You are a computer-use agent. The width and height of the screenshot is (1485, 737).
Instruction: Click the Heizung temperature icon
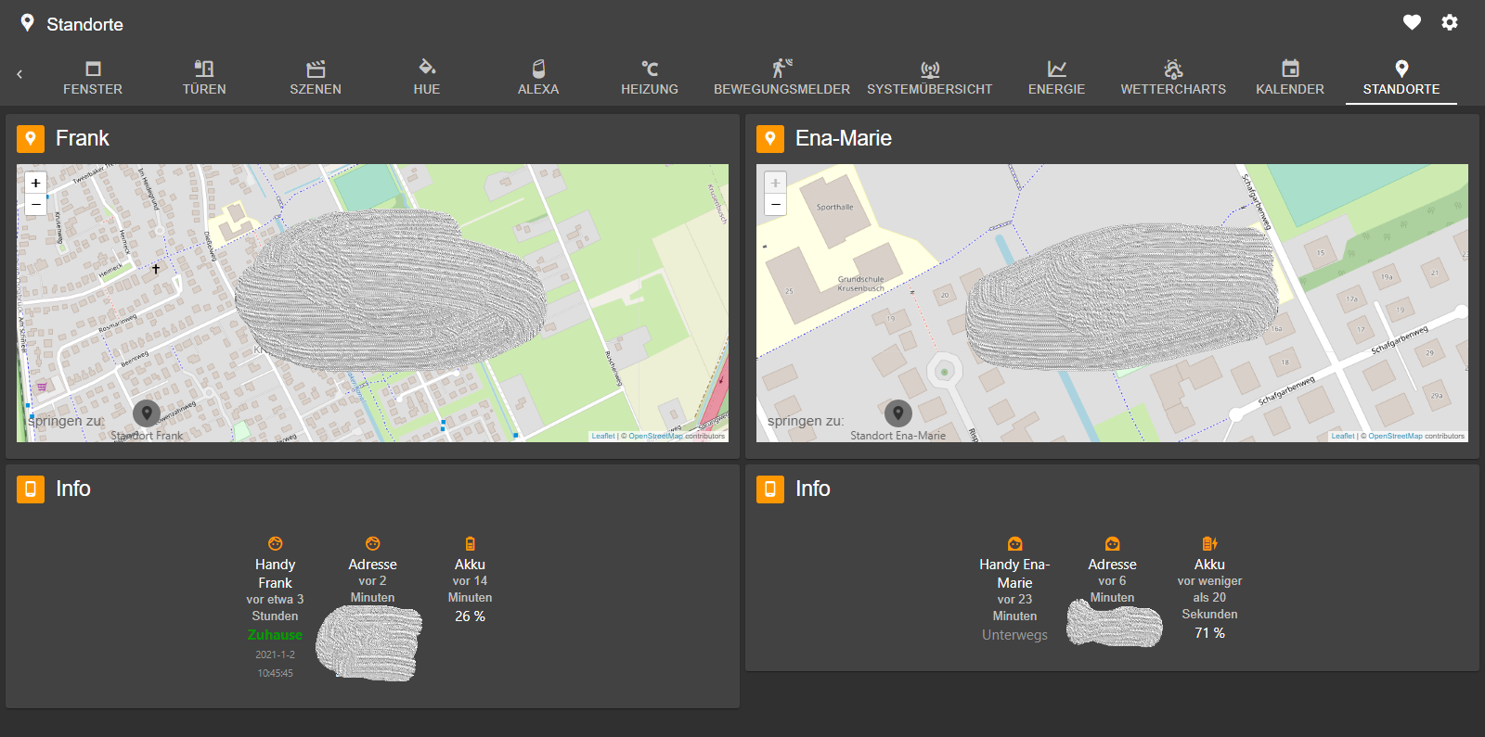coord(650,69)
